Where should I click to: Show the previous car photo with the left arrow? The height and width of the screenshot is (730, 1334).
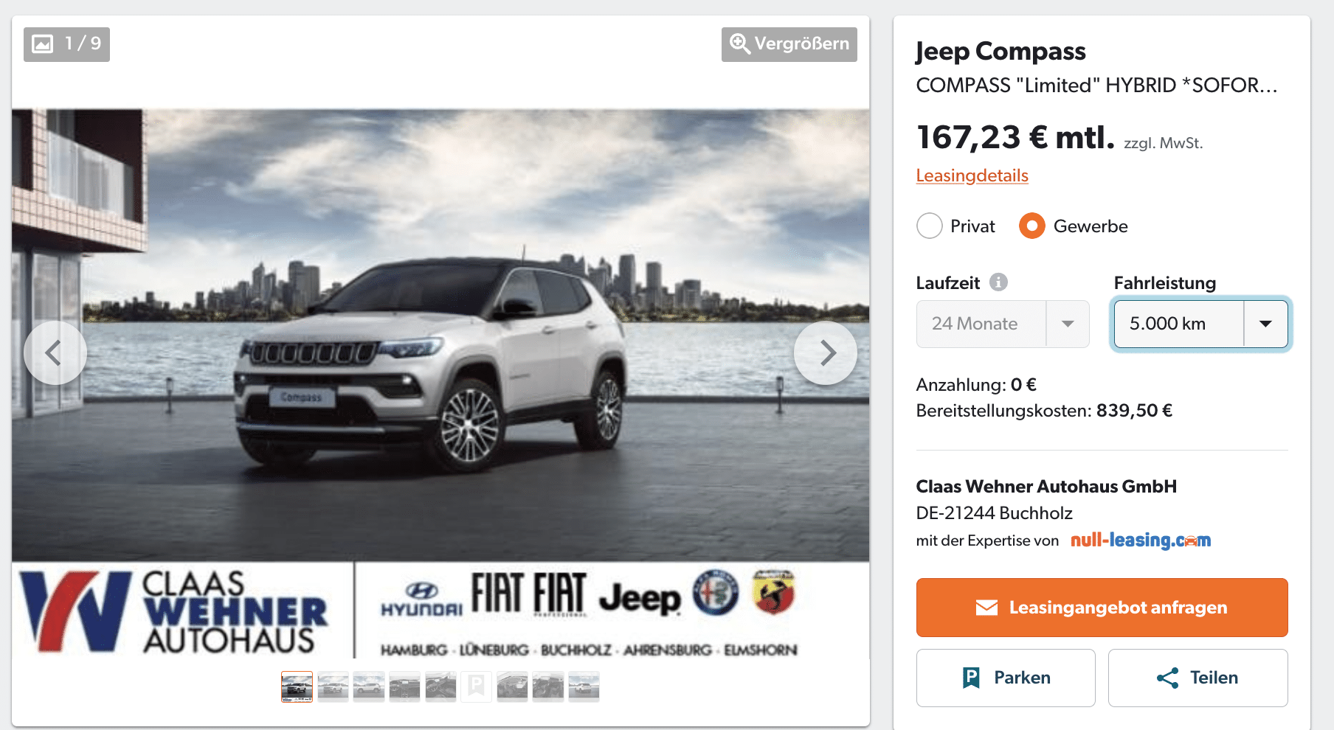tap(55, 353)
